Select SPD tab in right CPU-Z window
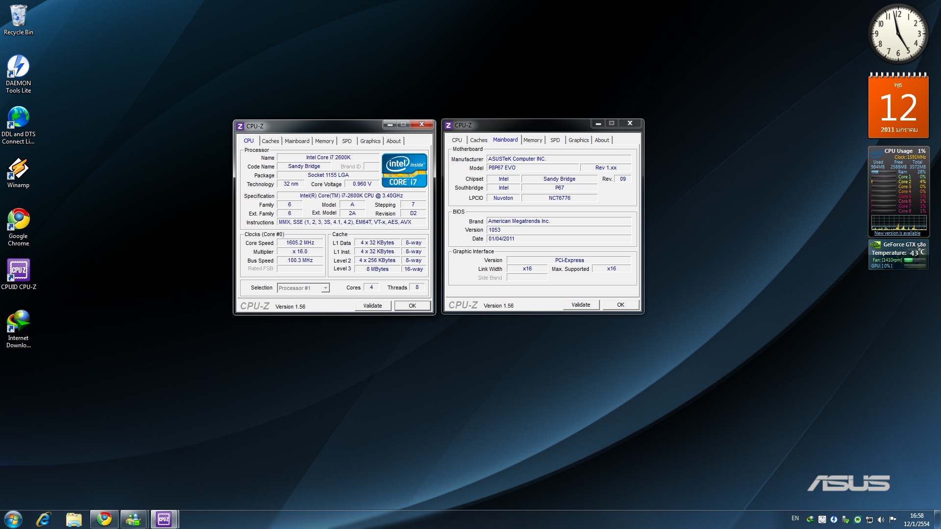 tap(555, 140)
